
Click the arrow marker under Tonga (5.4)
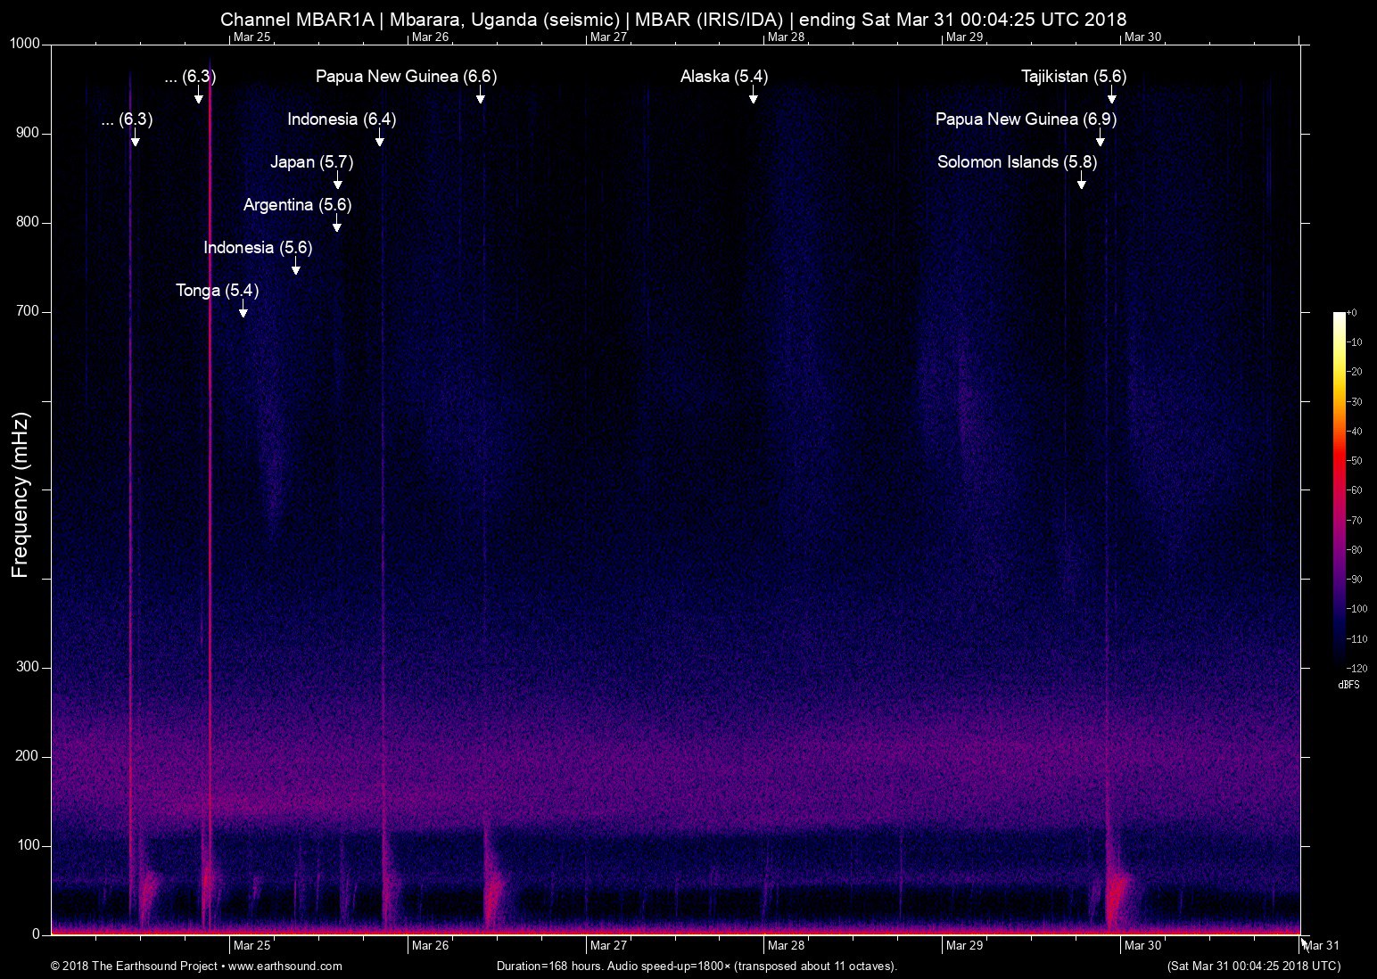point(243,310)
